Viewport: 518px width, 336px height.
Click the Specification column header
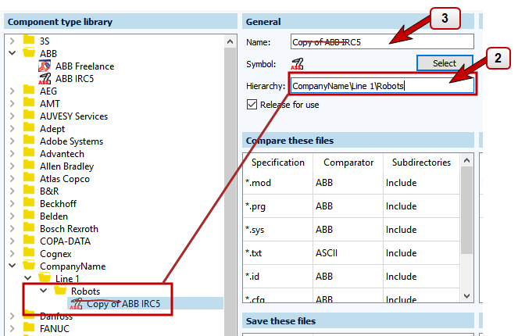click(278, 163)
